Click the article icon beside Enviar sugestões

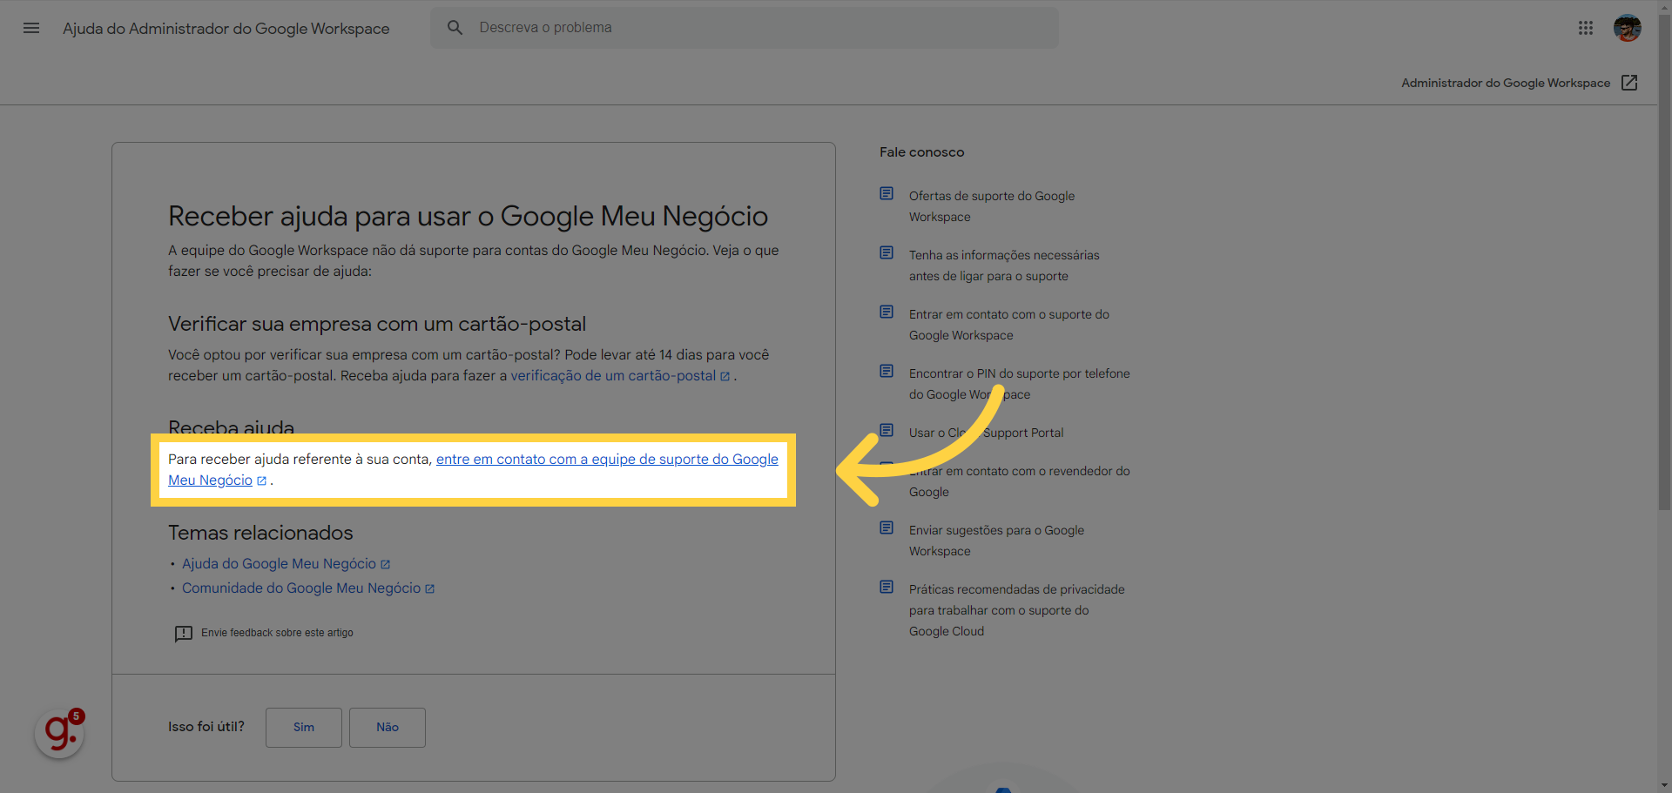[887, 528]
